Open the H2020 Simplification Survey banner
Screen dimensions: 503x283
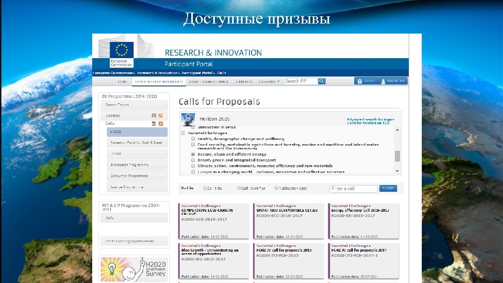[x=134, y=269]
